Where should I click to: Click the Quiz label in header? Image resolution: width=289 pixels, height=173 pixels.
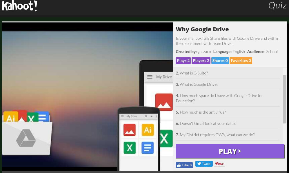[x=277, y=6]
